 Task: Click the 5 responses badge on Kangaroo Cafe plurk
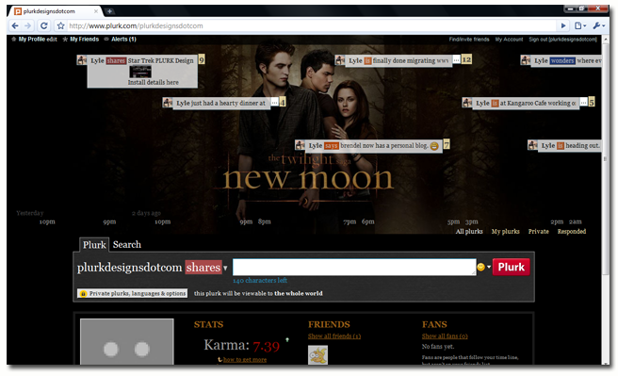pyautogui.click(x=592, y=102)
